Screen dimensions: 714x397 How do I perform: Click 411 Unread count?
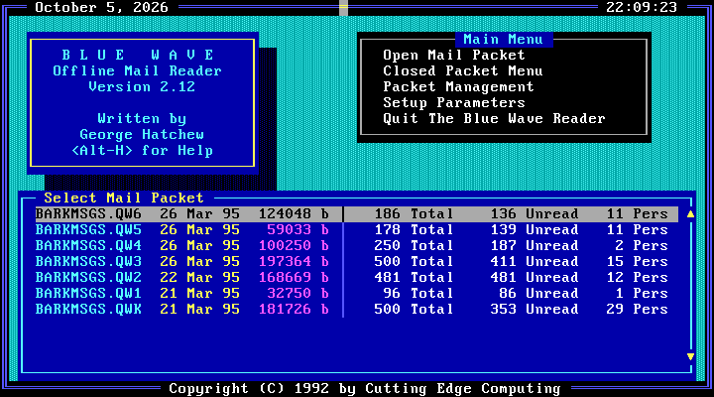(535, 262)
